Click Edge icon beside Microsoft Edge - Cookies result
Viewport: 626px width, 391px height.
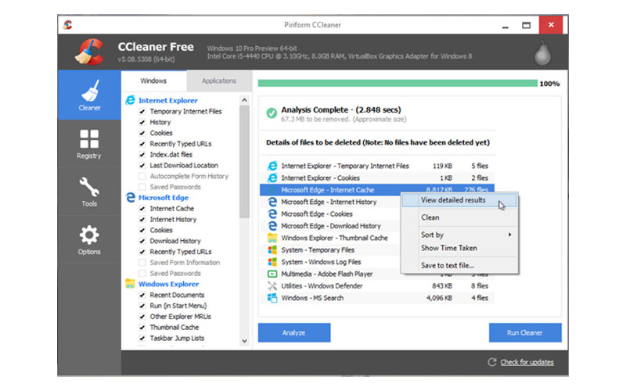tap(272, 213)
